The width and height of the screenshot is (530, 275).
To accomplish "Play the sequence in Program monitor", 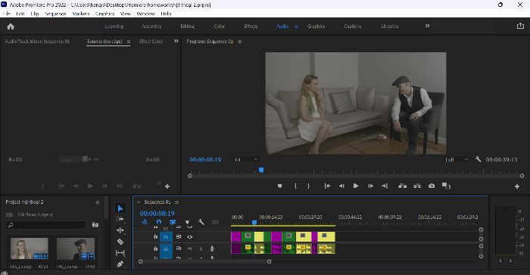I will 356,186.
